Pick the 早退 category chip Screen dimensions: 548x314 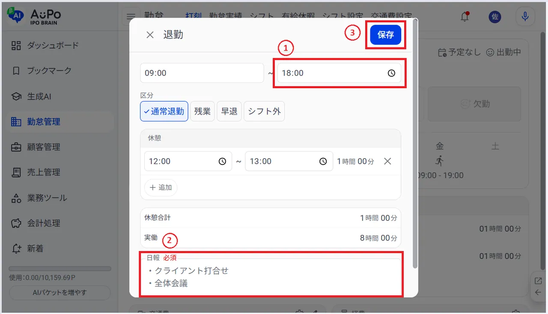(229, 111)
